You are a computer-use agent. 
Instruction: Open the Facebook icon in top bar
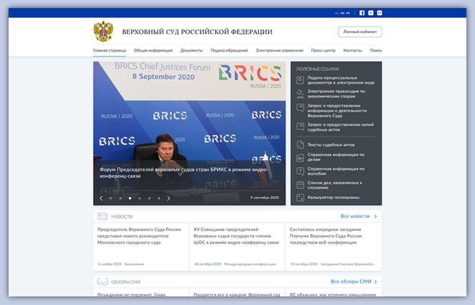362,13
